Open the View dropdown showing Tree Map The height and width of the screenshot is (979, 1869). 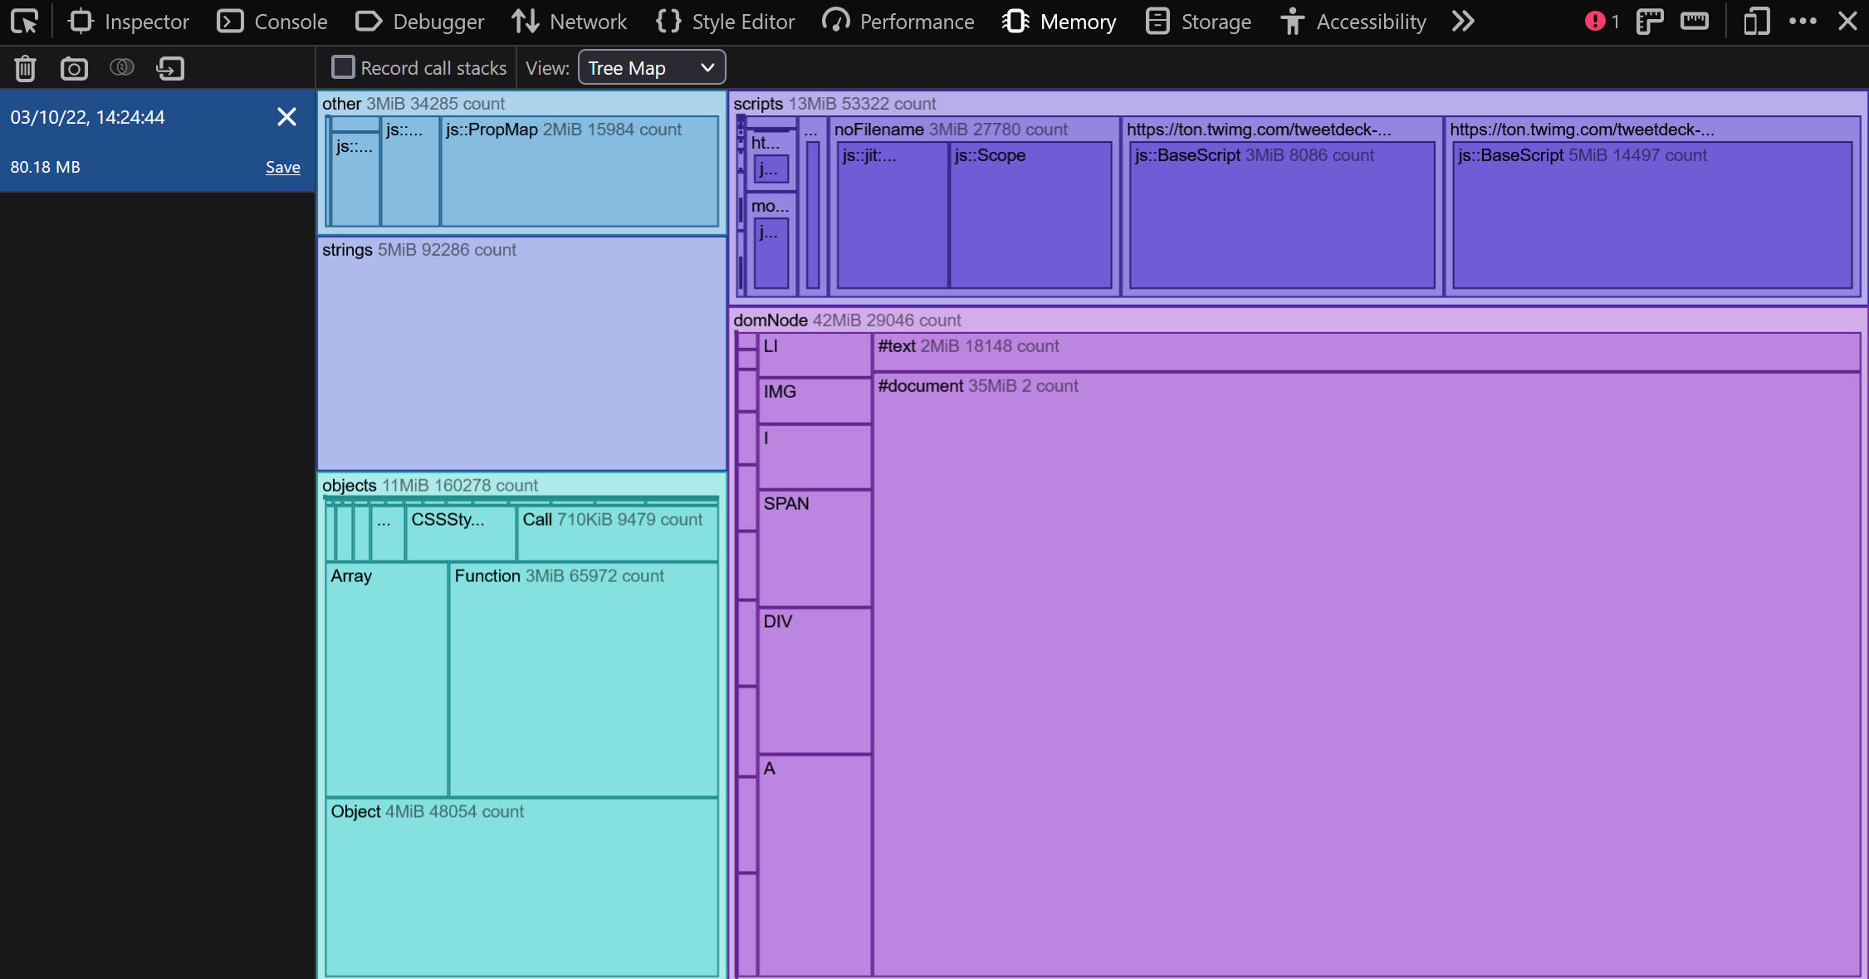651,67
